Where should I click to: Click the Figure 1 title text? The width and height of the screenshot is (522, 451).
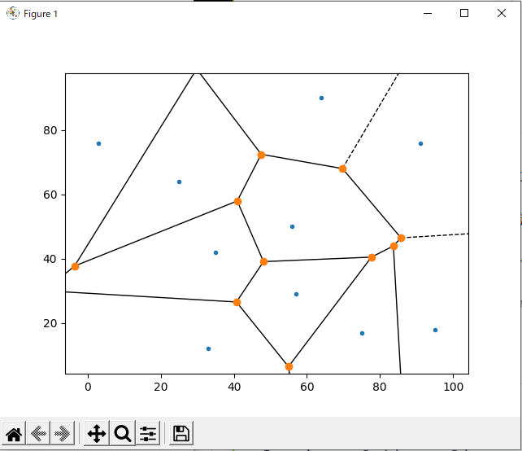(x=41, y=14)
